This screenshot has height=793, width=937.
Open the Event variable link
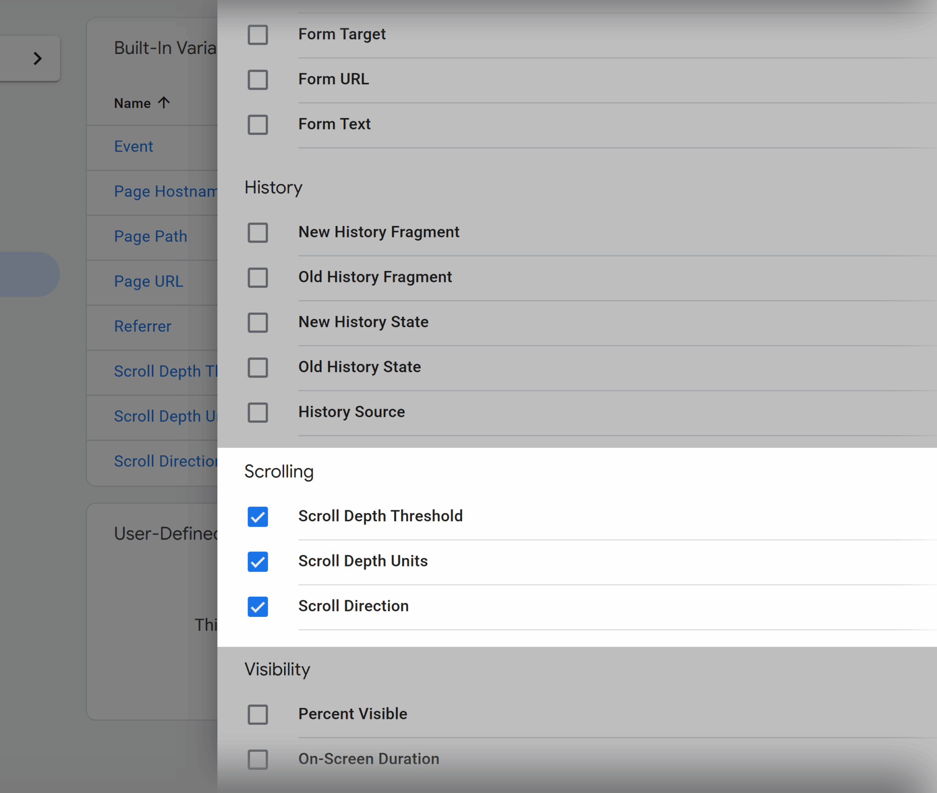(x=134, y=146)
